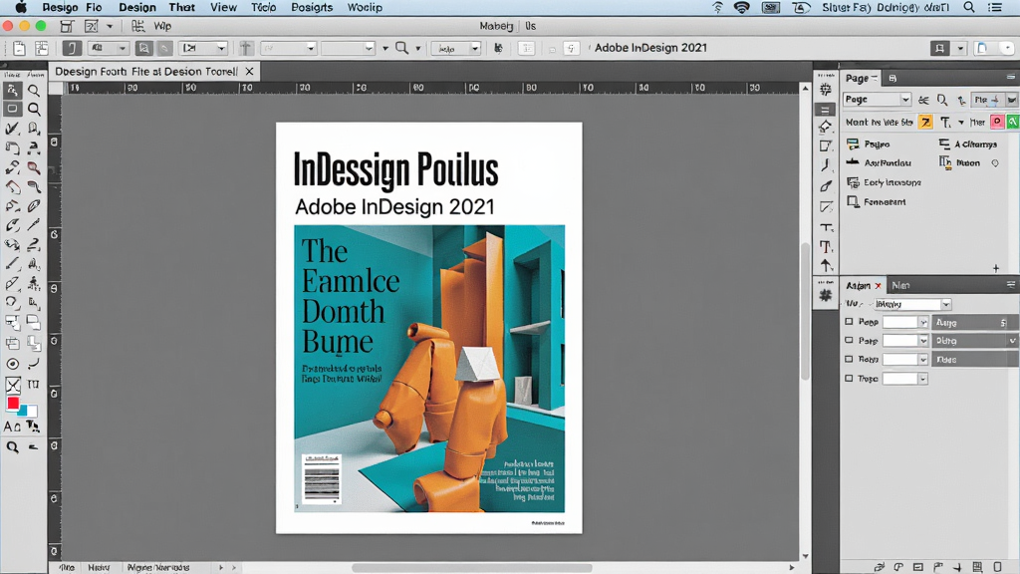Click the diagonal line tool in toolbox
Image resolution: width=1020 pixels, height=574 pixels.
12,263
